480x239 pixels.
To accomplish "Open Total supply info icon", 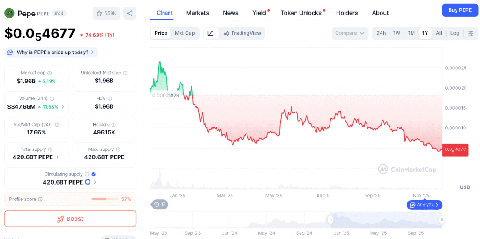I will pyautogui.click(x=50, y=149).
